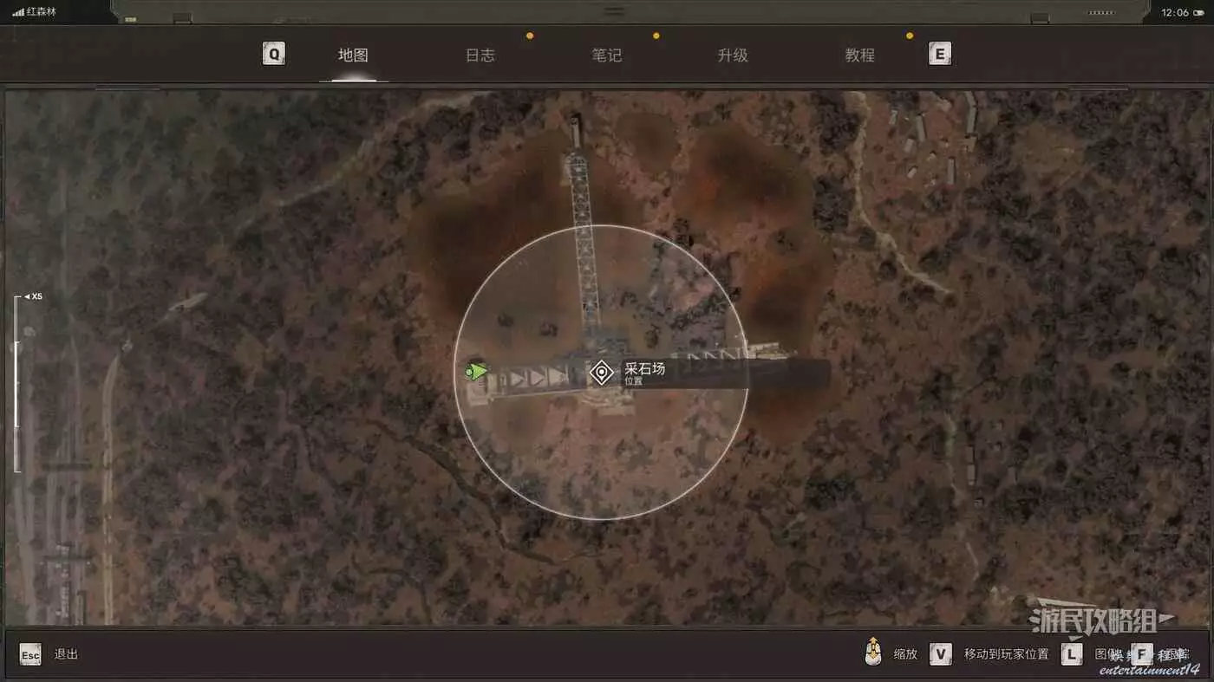Go to the 教程 (Tutorial) tab
1214x682 pixels.
[859, 55]
